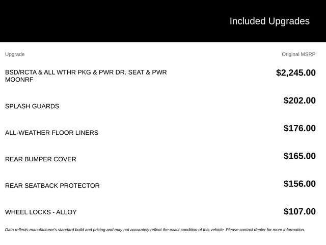The image size is (326, 245).
Task: Click the $176.00 price
Action: [300, 128]
